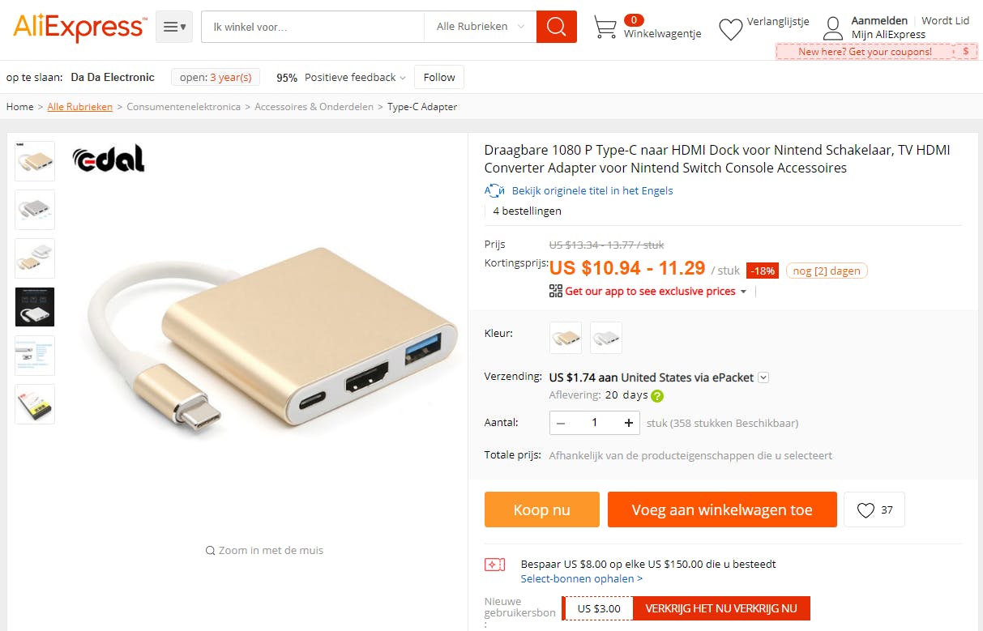The width and height of the screenshot is (983, 631).
Task: Select the Type-C Adapter breadcrumb item
Action: coord(421,106)
